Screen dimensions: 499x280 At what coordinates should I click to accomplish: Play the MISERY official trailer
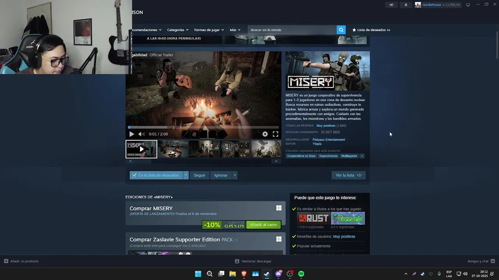[x=131, y=134]
